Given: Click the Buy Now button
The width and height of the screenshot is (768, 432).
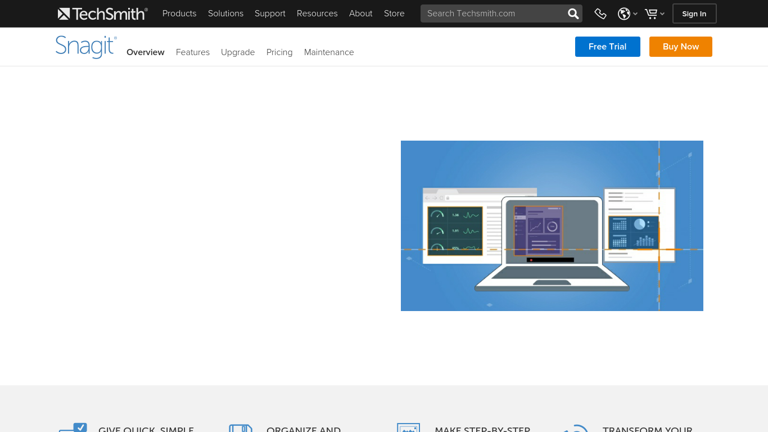Looking at the screenshot, I should (x=681, y=47).
